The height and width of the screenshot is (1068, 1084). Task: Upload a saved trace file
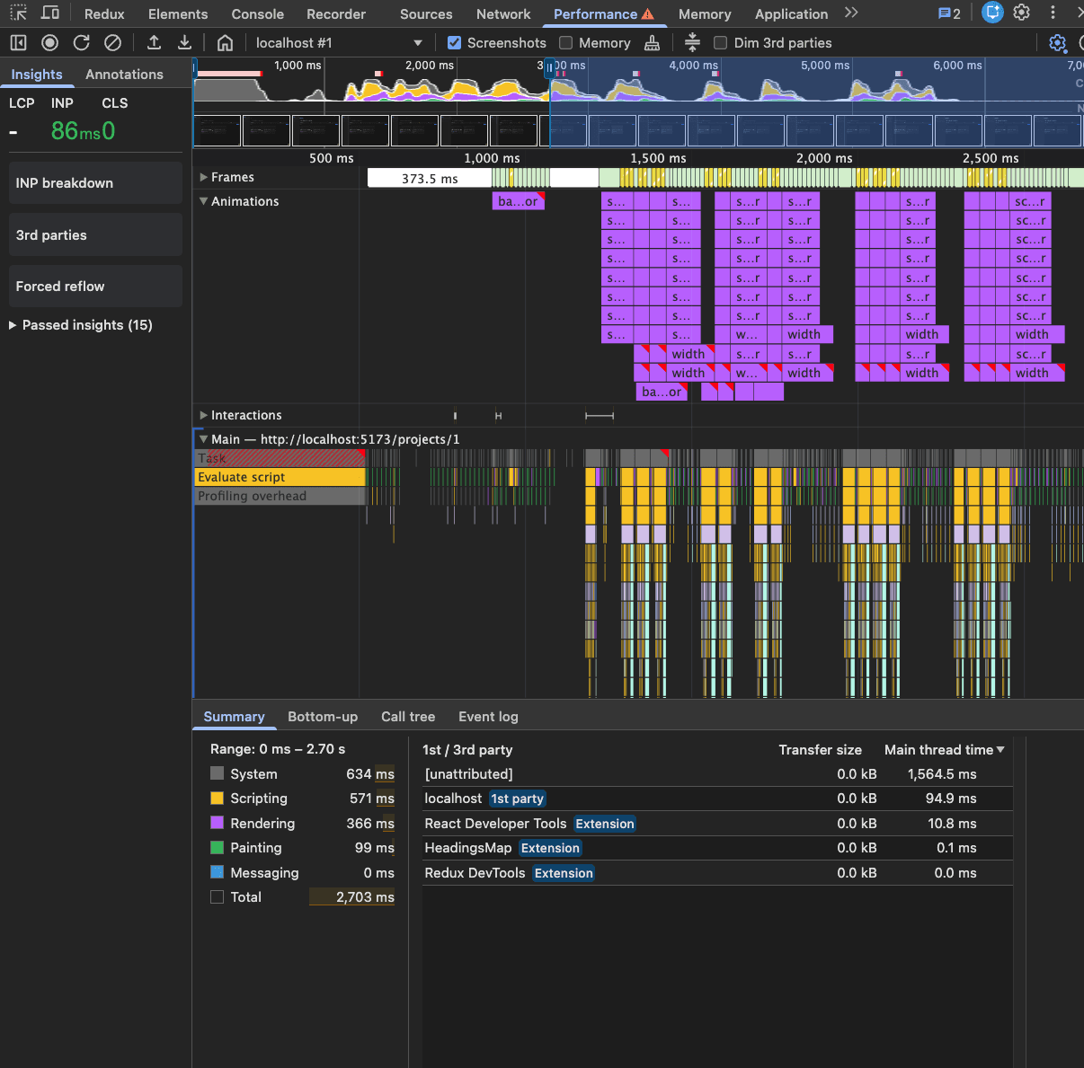[x=154, y=43]
